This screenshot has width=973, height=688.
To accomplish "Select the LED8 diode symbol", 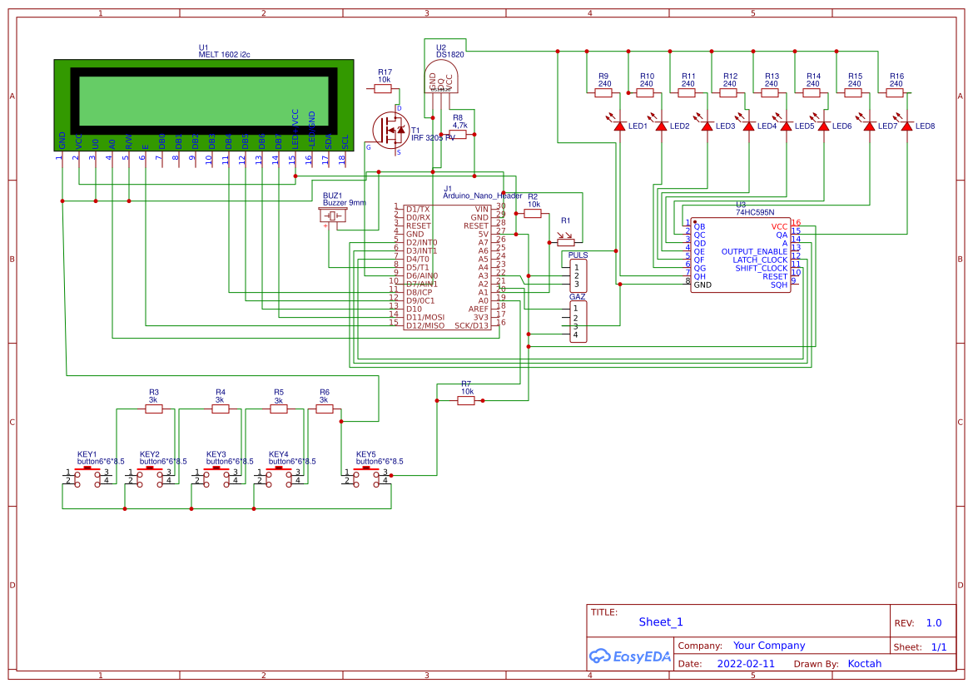I will (x=906, y=126).
